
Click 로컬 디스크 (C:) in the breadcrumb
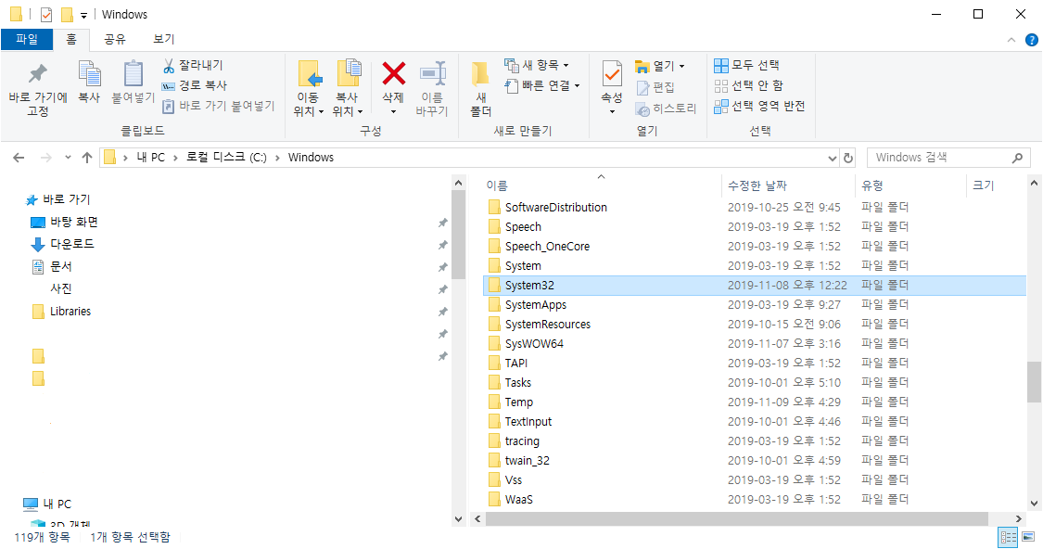[x=226, y=158]
